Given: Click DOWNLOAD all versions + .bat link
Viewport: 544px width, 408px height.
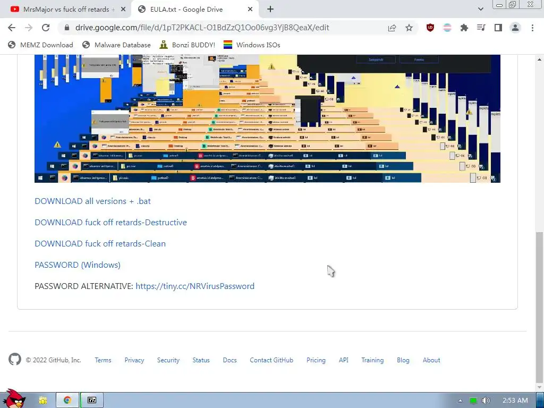Looking at the screenshot, I should [92, 201].
